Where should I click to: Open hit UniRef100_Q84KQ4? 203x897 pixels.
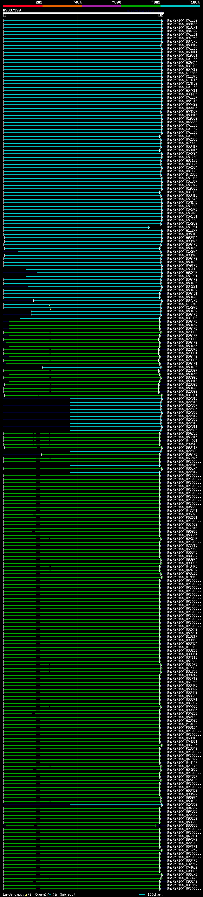[x=182, y=31]
